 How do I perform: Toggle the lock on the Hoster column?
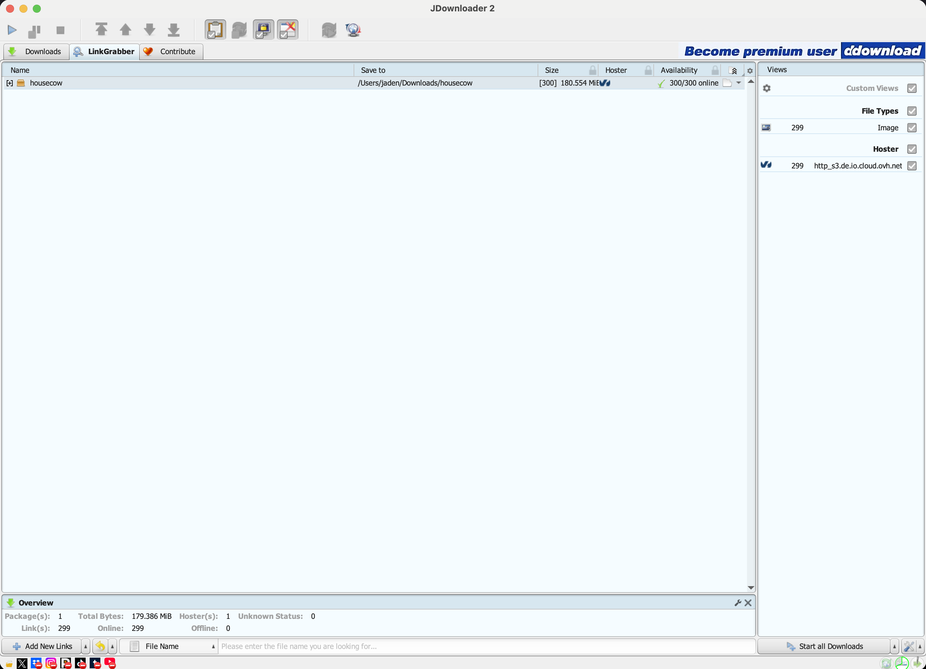[x=648, y=70]
